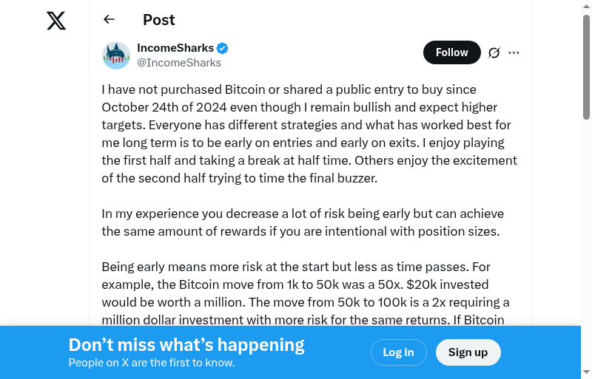
Task: Click the "Don't miss what's happening" banner text
Action: click(186, 345)
